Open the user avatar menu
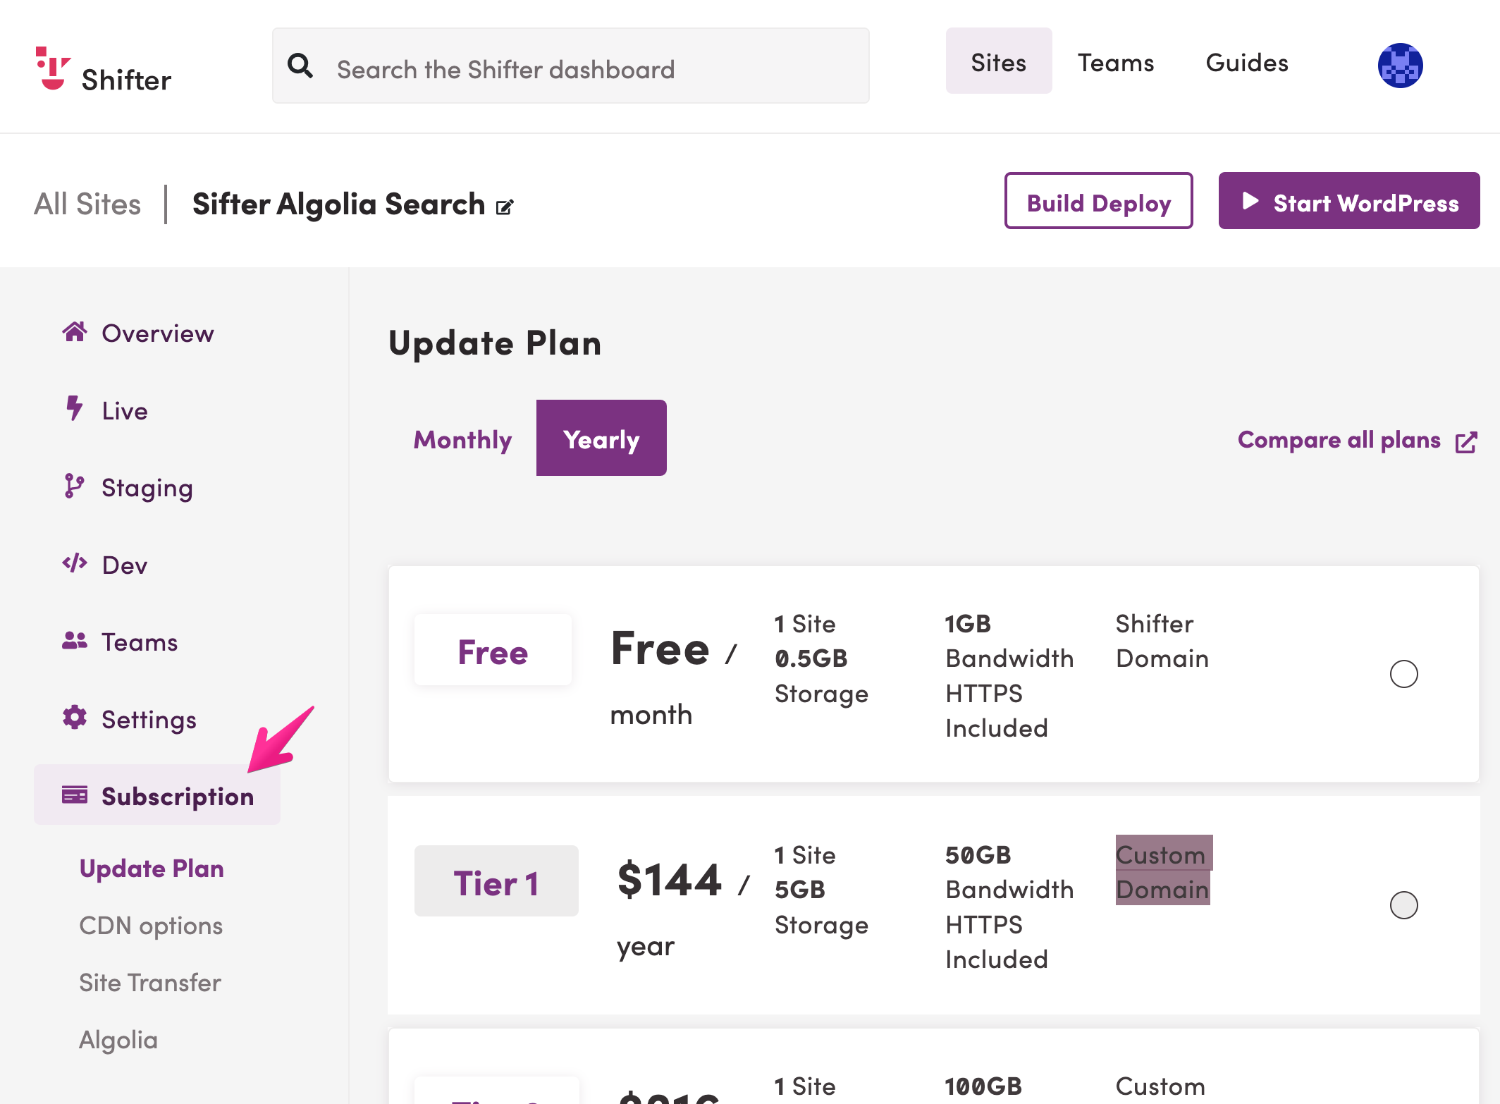 pyautogui.click(x=1400, y=66)
